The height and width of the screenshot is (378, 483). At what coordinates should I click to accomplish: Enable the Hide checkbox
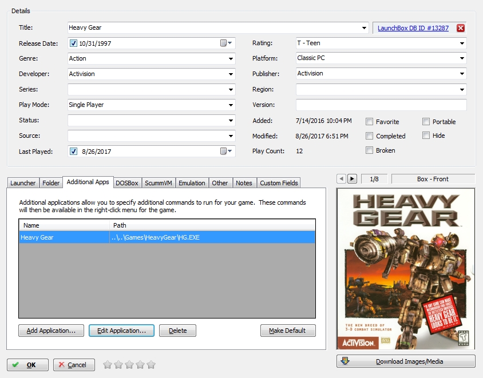426,136
